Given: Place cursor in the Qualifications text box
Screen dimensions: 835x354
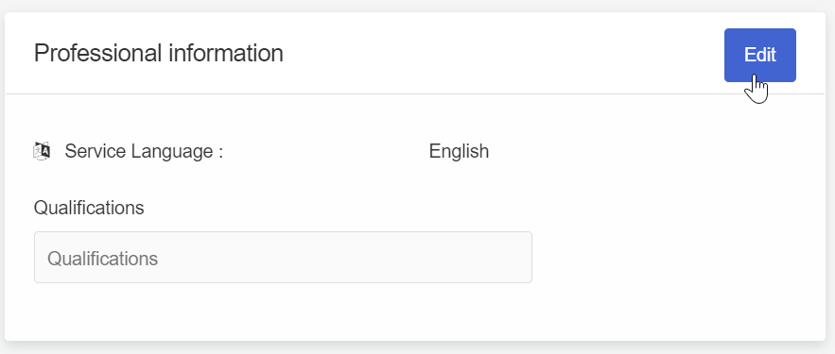Looking at the screenshot, I should pos(283,258).
